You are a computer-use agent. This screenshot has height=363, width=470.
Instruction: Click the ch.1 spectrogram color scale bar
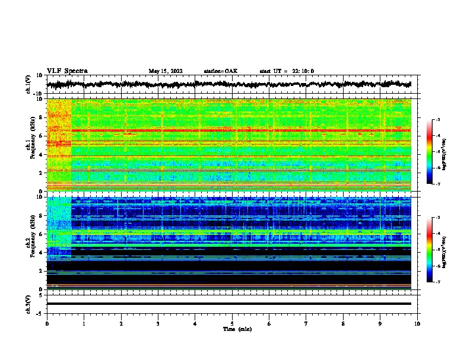tap(429, 152)
